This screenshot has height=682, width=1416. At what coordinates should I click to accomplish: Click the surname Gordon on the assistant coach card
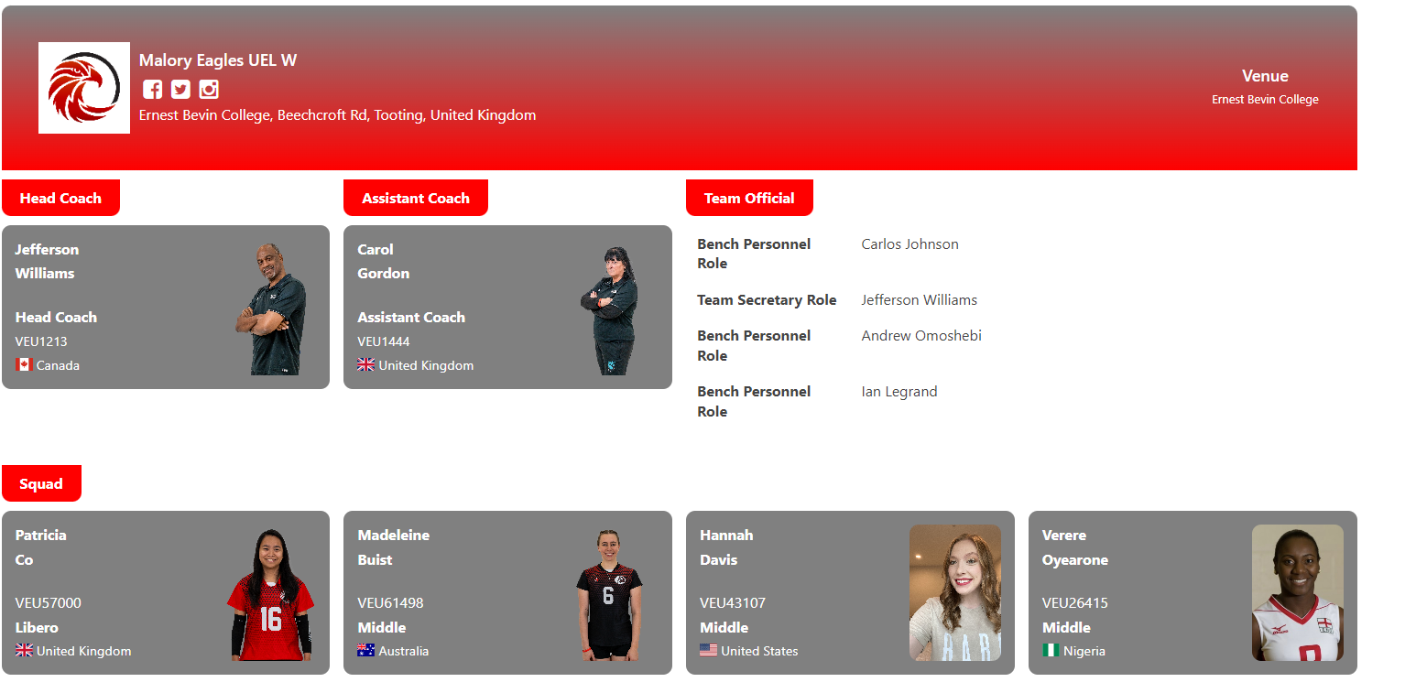[x=384, y=273]
